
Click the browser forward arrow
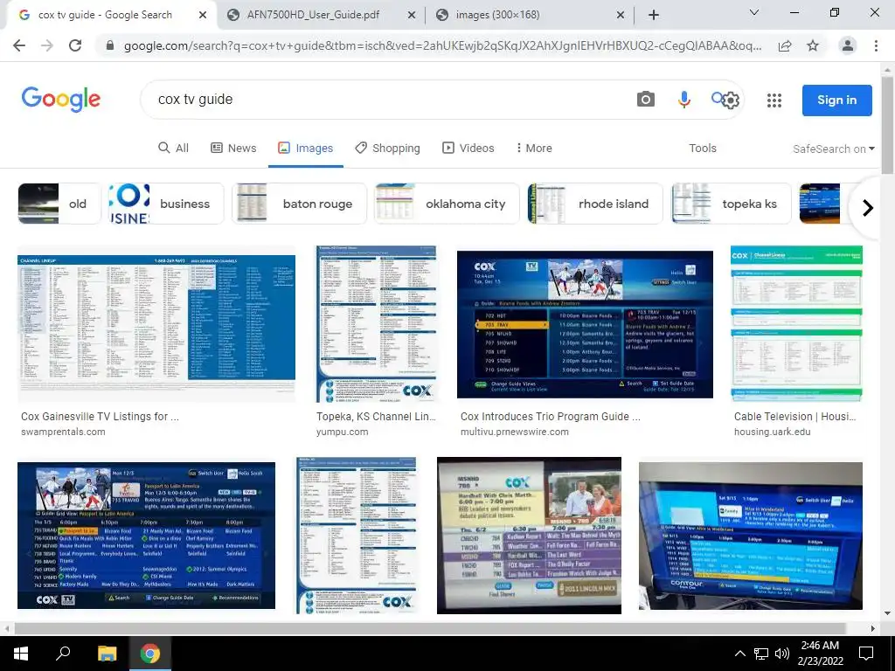pyautogui.click(x=47, y=45)
